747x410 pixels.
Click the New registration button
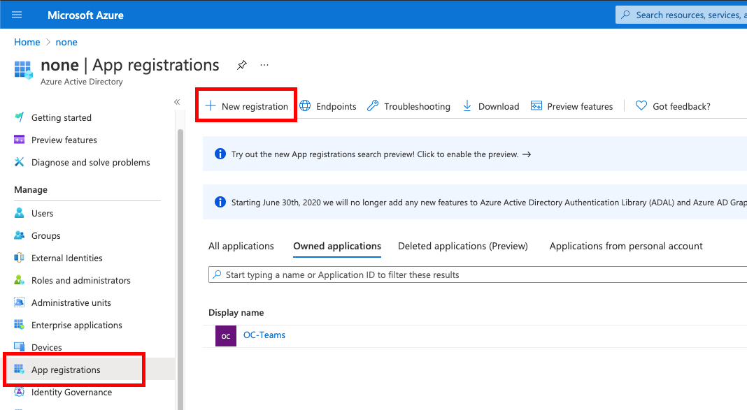point(246,105)
